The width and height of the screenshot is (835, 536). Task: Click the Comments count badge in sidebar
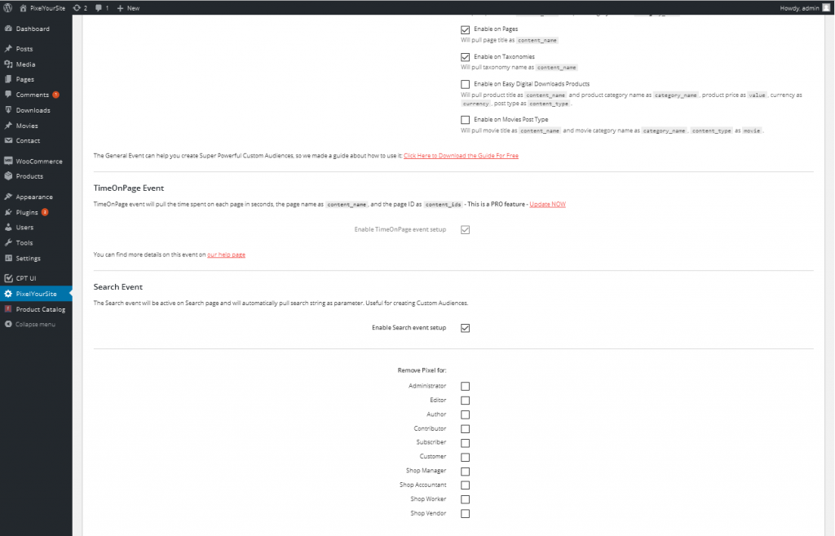55,95
